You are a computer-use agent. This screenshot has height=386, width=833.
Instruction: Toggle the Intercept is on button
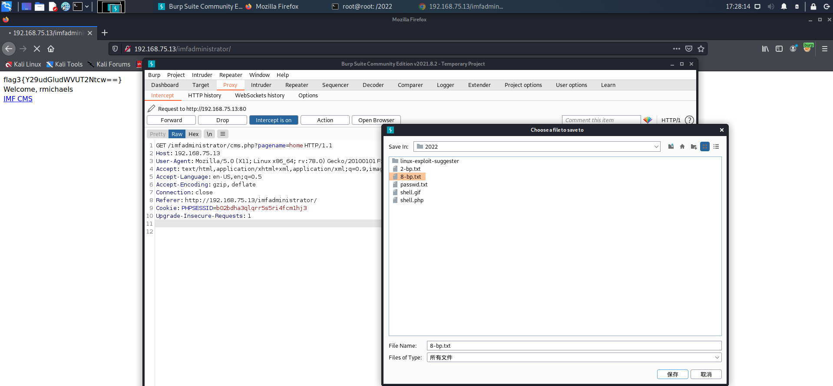[x=274, y=120]
